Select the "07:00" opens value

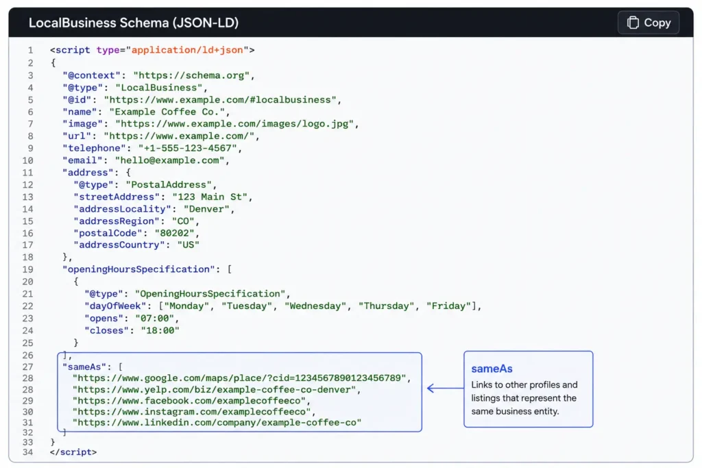pos(154,319)
